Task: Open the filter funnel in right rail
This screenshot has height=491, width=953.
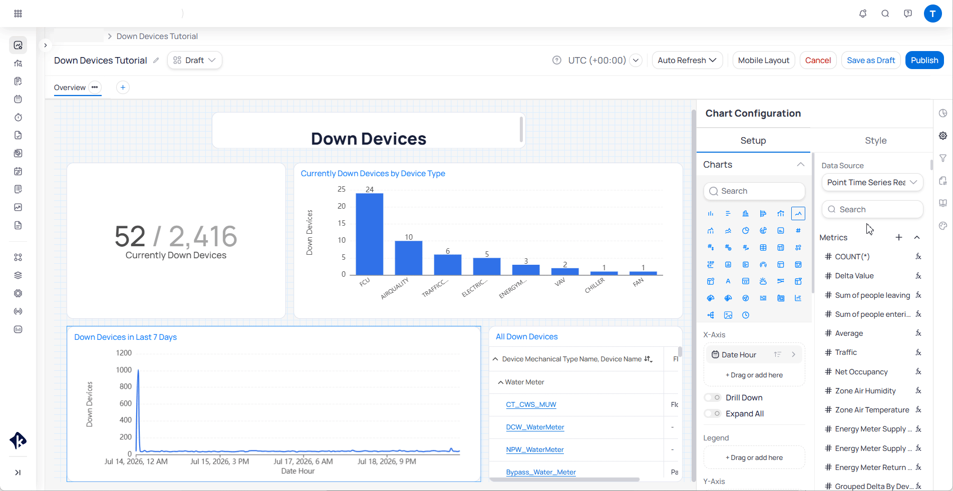Action: point(942,158)
